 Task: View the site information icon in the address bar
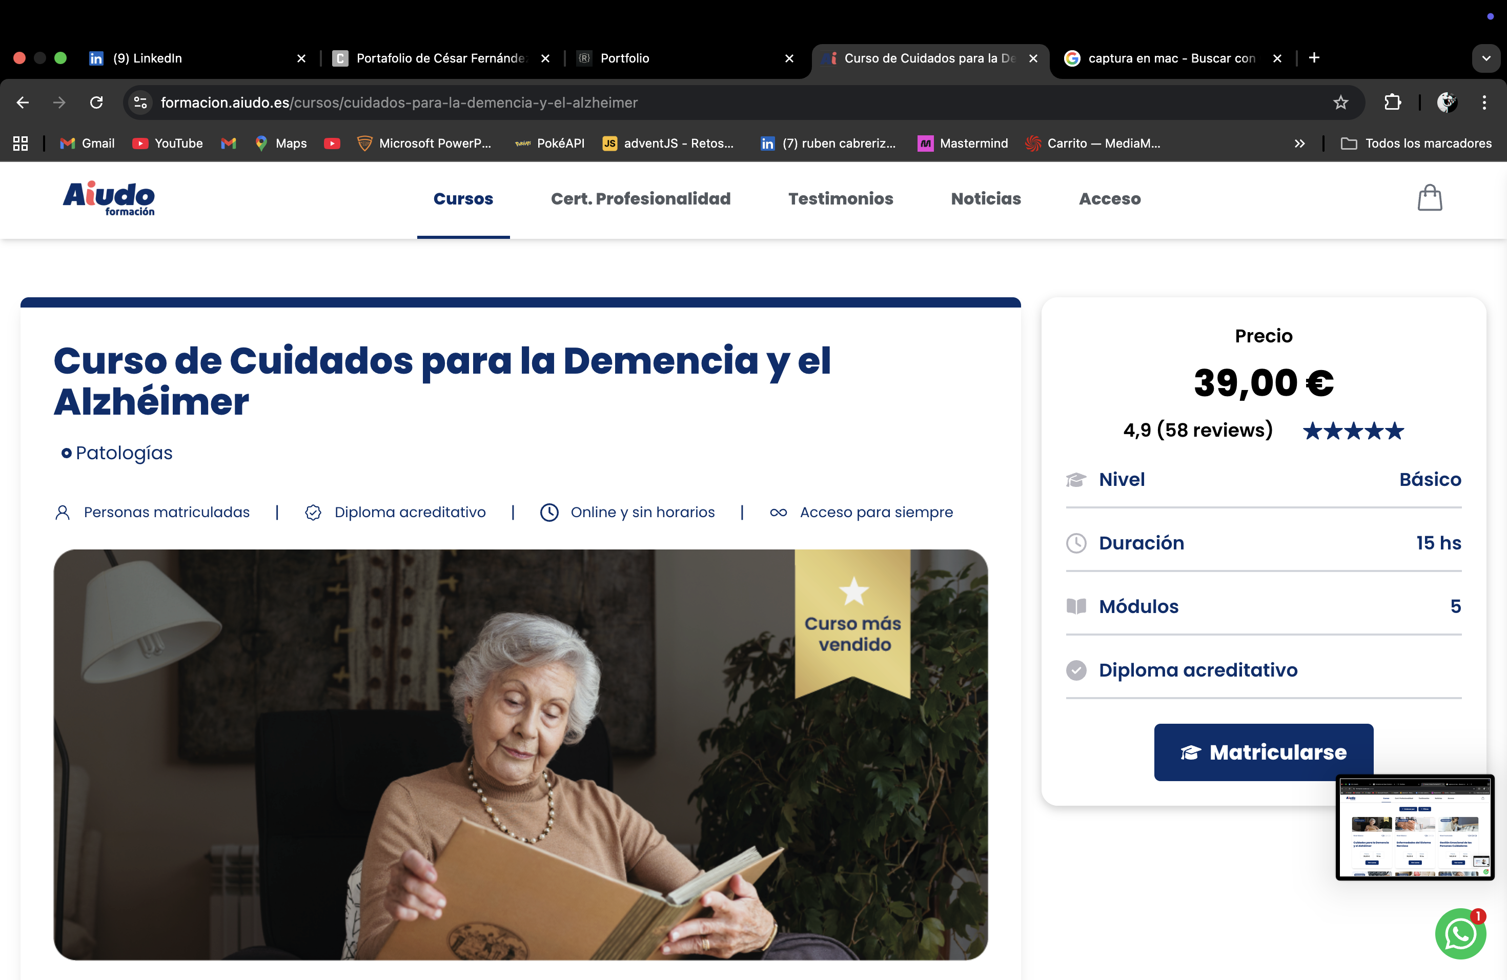coord(140,103)
